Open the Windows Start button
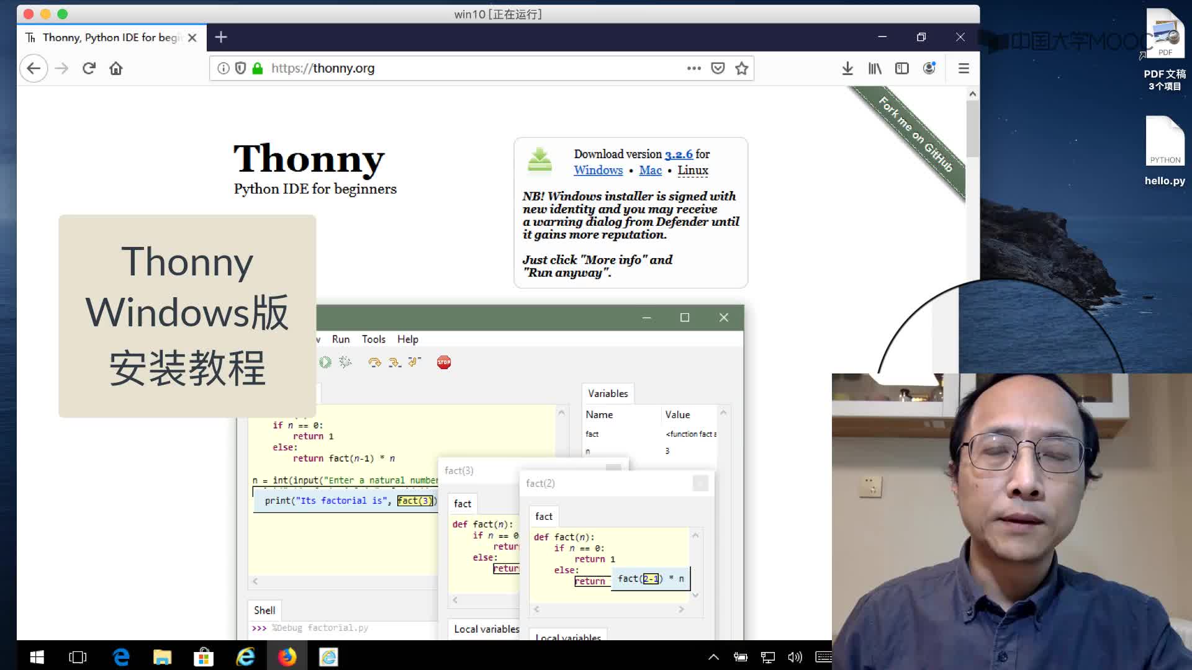Viewport: 1192px width, 670px height. click(x=37, y=657)
